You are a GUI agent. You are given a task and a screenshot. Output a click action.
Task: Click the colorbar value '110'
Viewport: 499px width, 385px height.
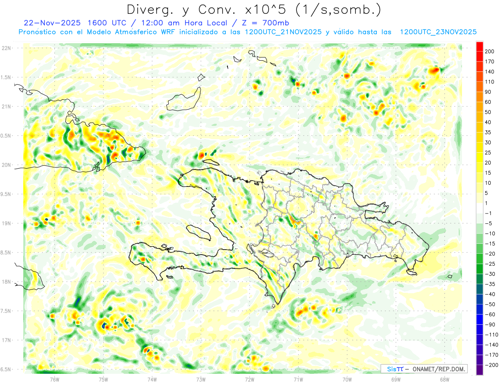[x=490, y=82]
